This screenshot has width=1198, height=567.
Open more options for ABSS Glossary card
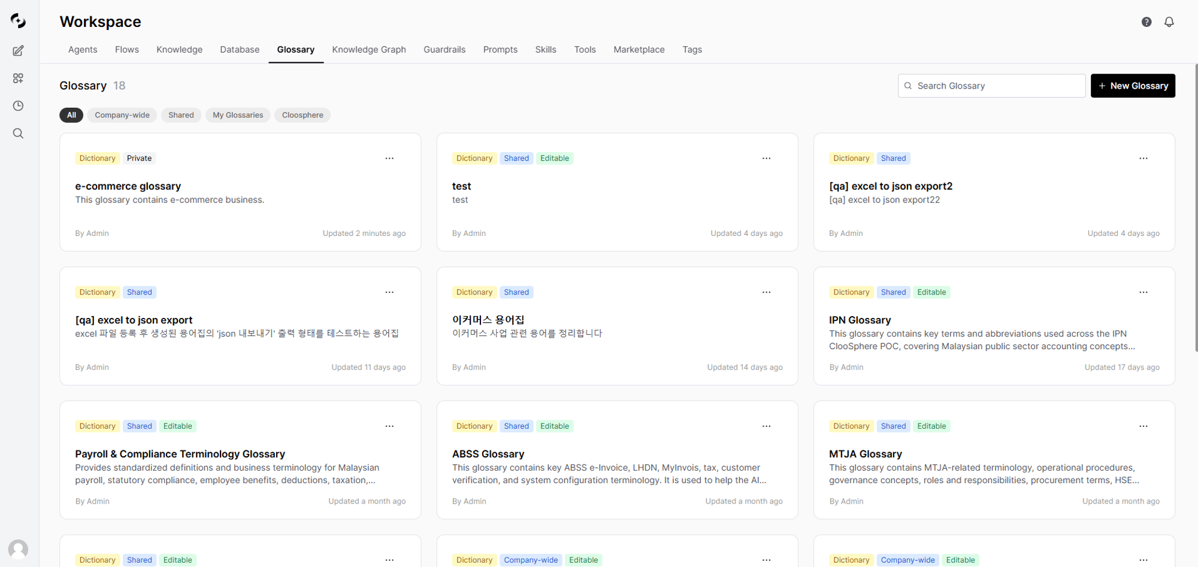click(766, 426)
